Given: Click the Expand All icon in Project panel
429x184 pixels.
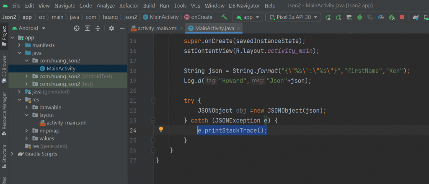Looking at the screenshot, I should click(x=87, y=28).
